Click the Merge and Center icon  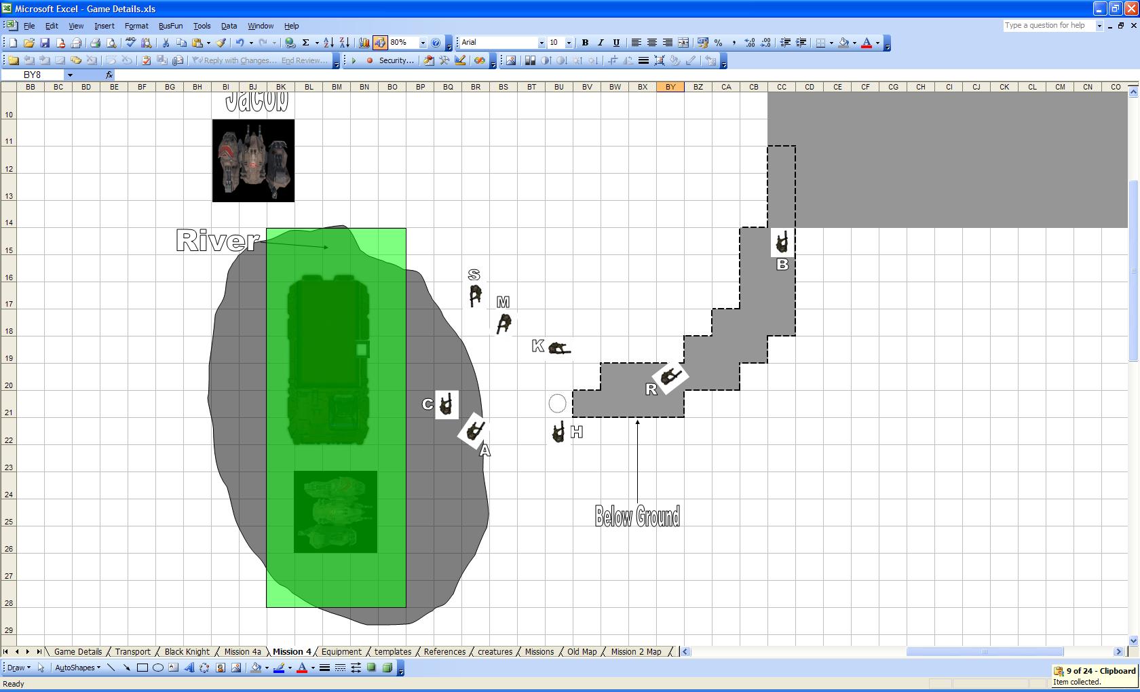pos(683,43)
